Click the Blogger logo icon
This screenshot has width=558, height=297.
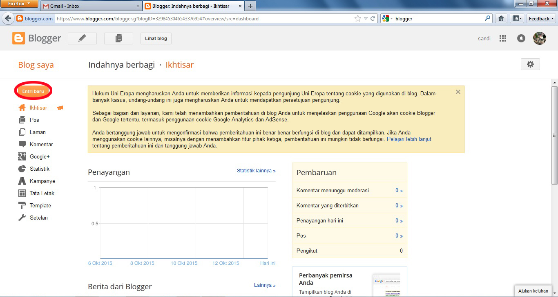(19, 38)
